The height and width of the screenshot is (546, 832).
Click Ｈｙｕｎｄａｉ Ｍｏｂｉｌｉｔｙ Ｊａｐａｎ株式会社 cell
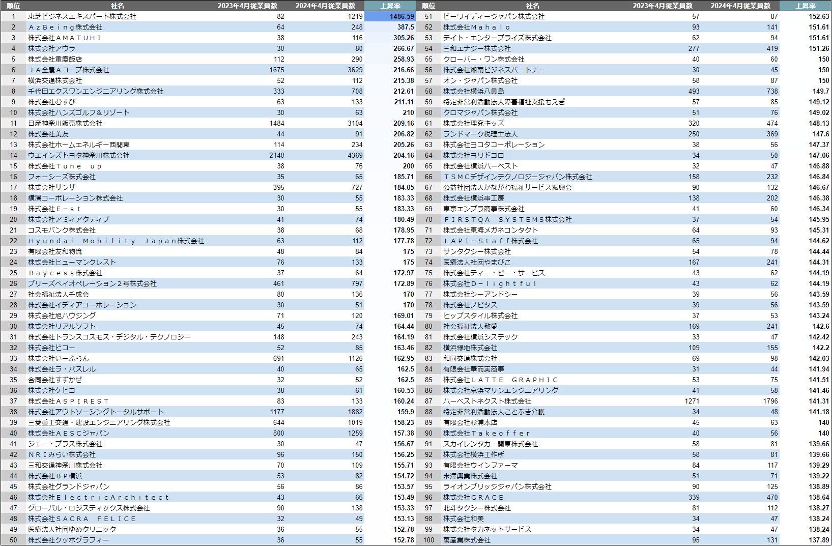point(116,241)
